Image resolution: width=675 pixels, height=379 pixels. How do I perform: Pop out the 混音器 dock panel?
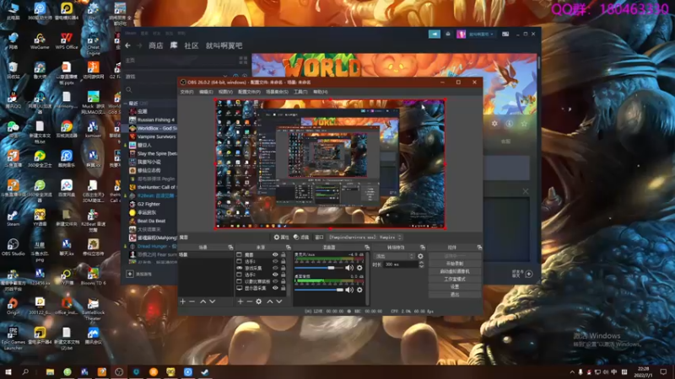point(367,248)
